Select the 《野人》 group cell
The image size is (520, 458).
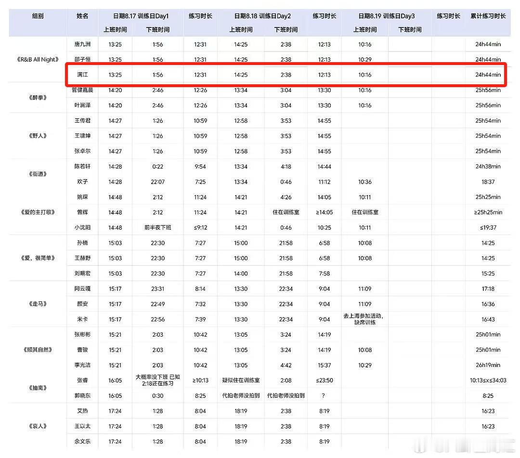coord(38,136)
